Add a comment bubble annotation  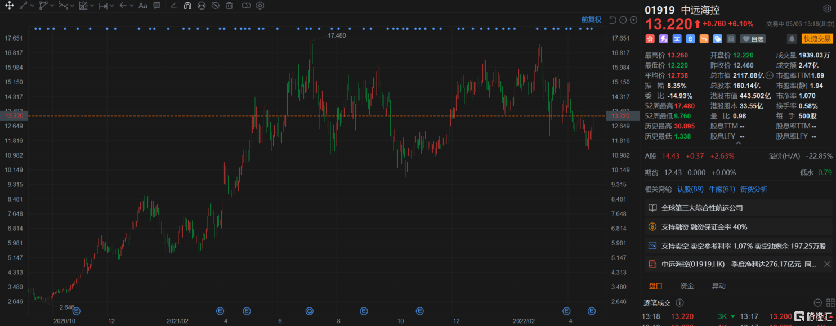157,6
